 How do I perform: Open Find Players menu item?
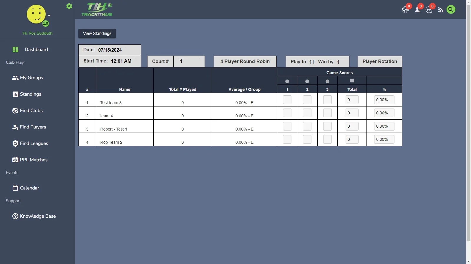click(x=33, y=127)
